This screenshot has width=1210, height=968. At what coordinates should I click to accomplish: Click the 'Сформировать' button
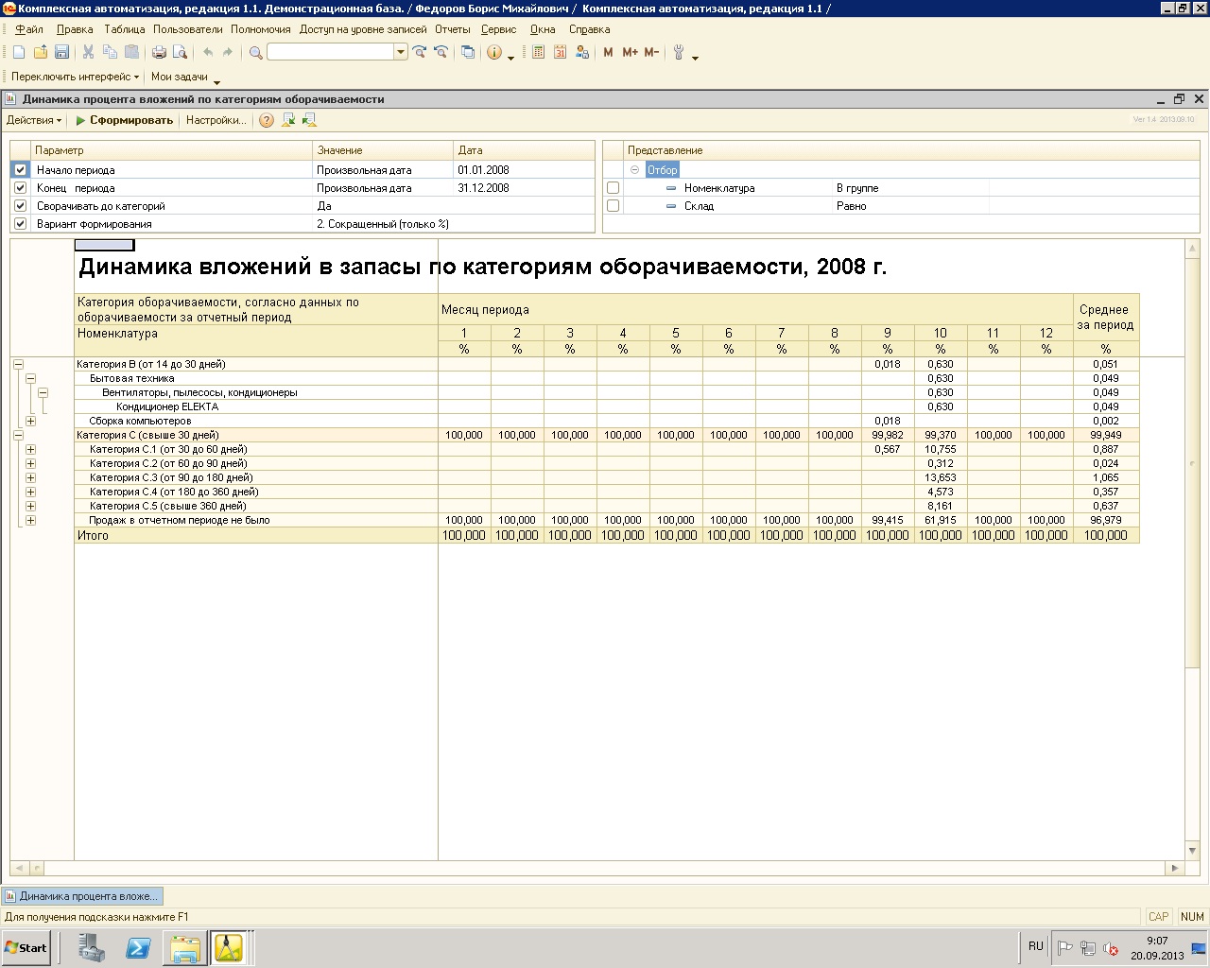point(124,120)
